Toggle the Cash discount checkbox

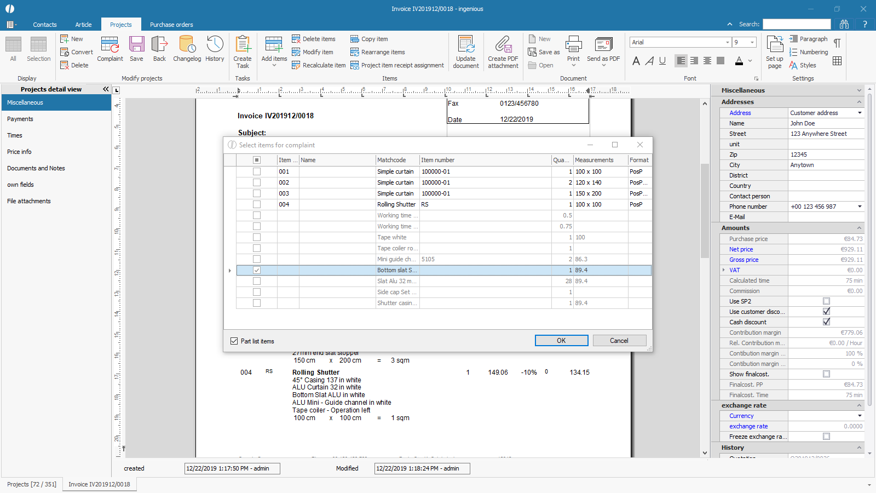(x=826, y=322)
